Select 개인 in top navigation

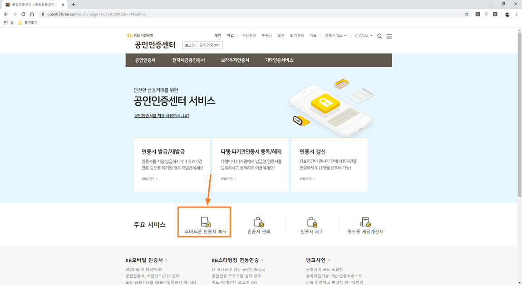218,35
